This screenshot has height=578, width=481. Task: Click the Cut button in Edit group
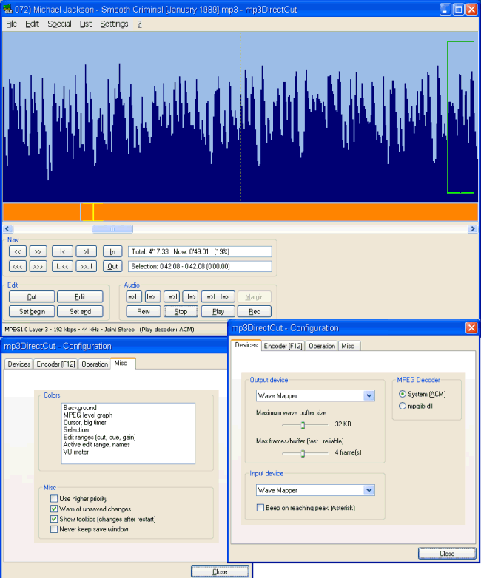click(32, 296)
